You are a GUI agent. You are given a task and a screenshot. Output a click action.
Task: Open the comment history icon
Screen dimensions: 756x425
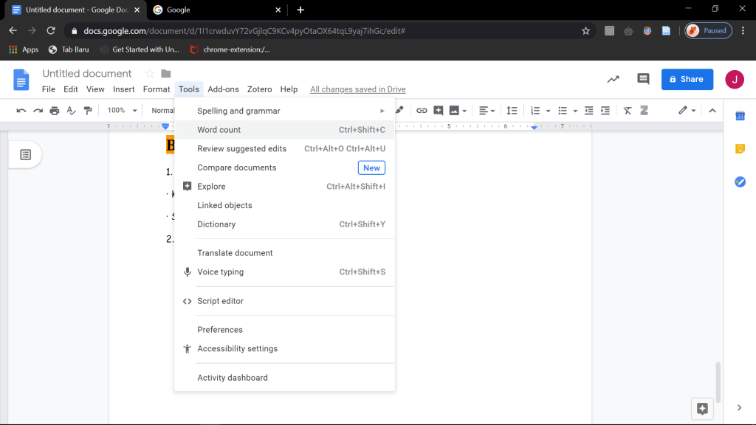click(x=643, y=79)
